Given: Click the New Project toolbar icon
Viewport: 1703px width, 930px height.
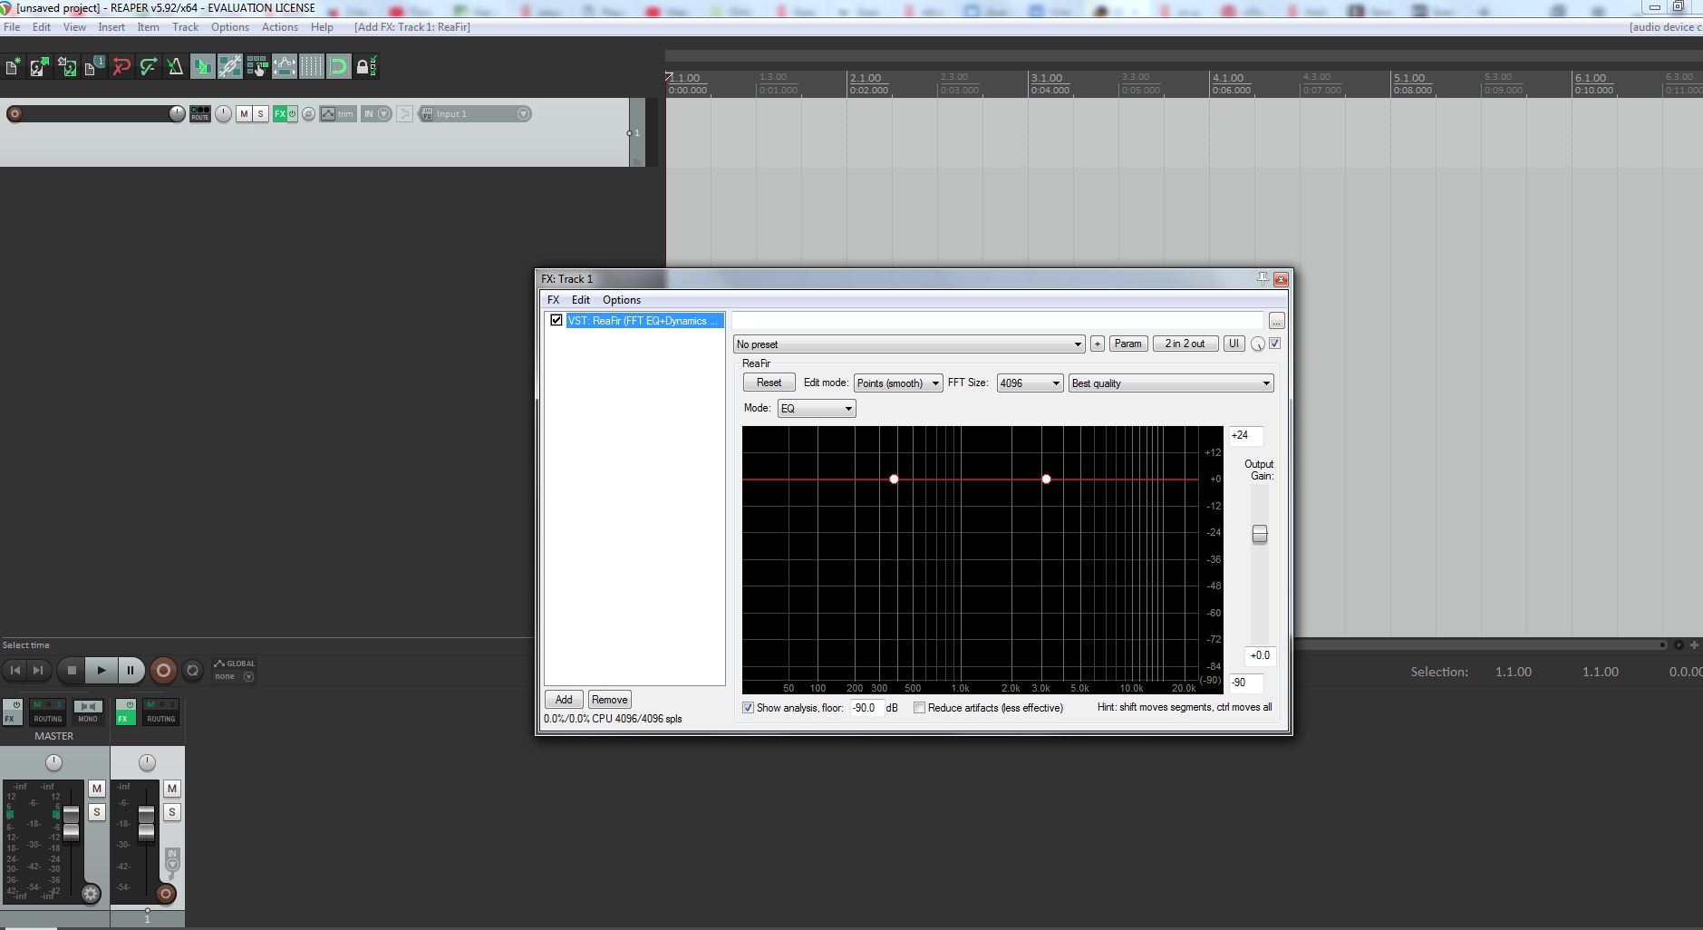Looking at the screenshot, I should [x=13, y=66].
